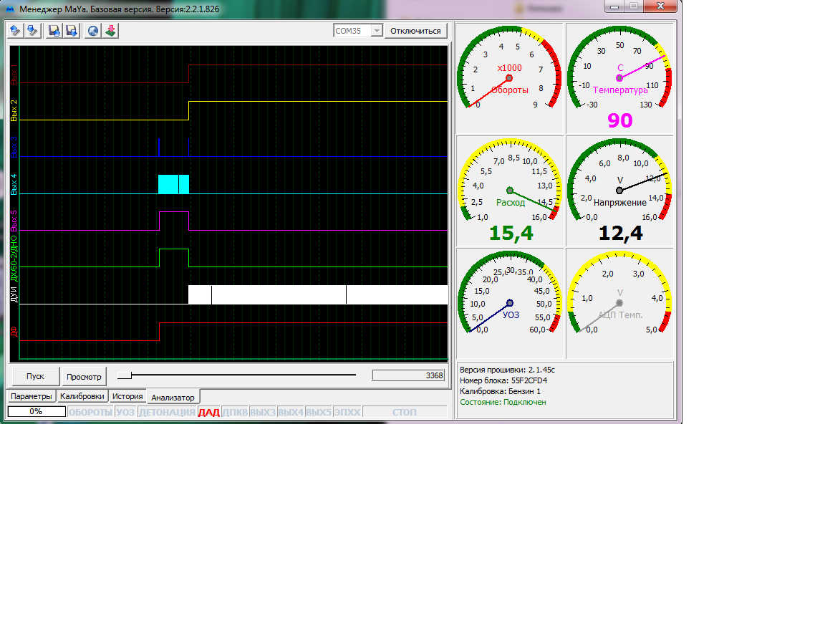Open the COM35 port dropdown
The width and height of the screenshot is (825, 624).
pyautogui.click(x=376, y=31)
